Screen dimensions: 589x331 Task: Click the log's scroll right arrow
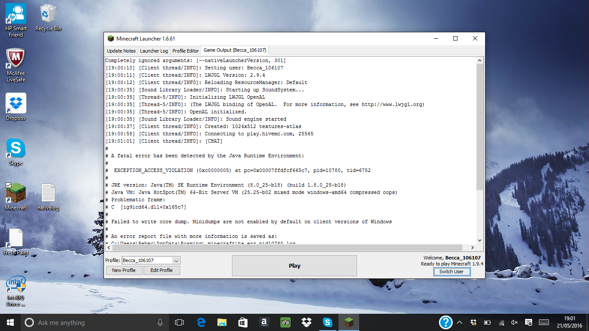(x=473, y=247)
